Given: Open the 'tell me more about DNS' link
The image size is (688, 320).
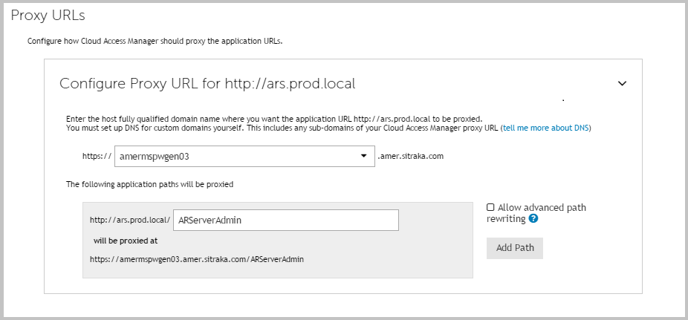Looking at the screenshot, I should [546, 128].
